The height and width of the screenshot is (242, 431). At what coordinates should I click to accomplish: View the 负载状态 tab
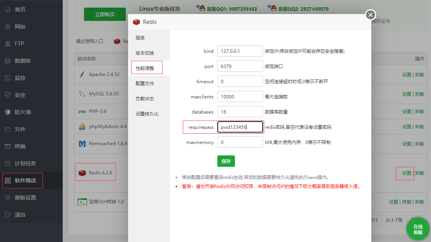tap(145, 99)
